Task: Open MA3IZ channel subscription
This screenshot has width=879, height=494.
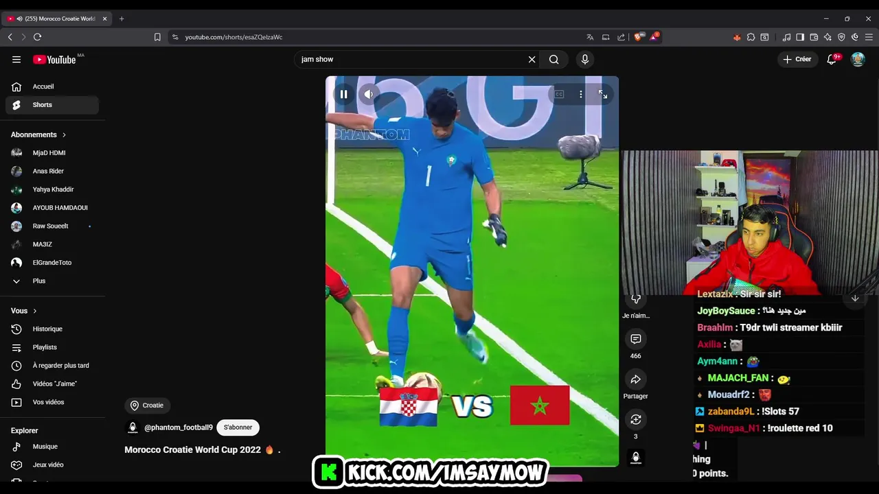Action: point(52,244)
